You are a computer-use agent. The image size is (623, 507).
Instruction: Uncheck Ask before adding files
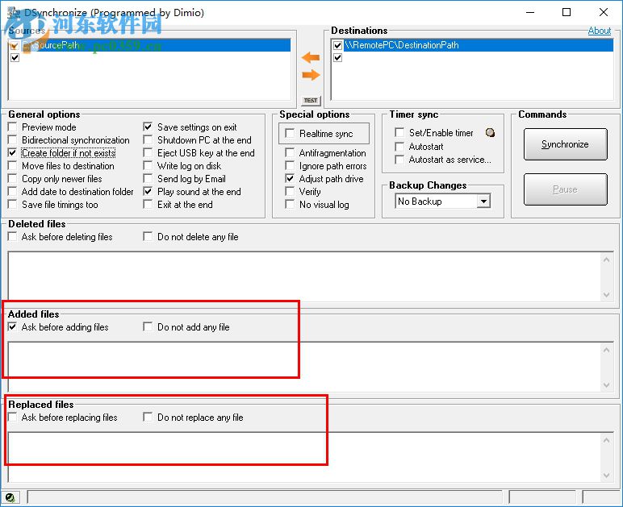[x=13, y=327]
